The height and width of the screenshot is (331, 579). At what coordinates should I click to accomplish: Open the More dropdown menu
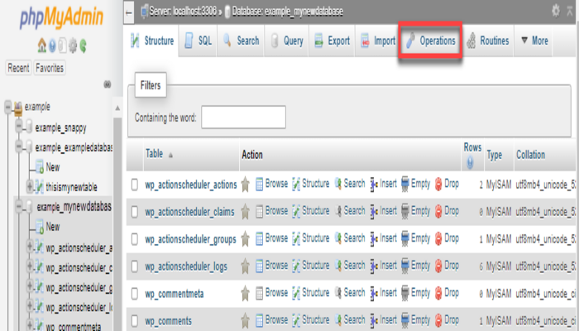[534, 40]
